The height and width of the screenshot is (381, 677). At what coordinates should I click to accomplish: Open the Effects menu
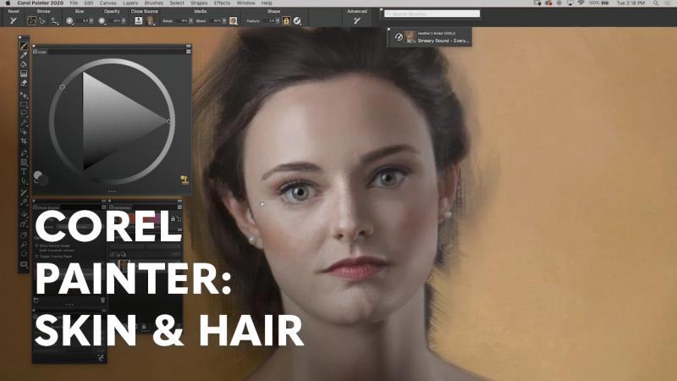[x=222, y=3]
